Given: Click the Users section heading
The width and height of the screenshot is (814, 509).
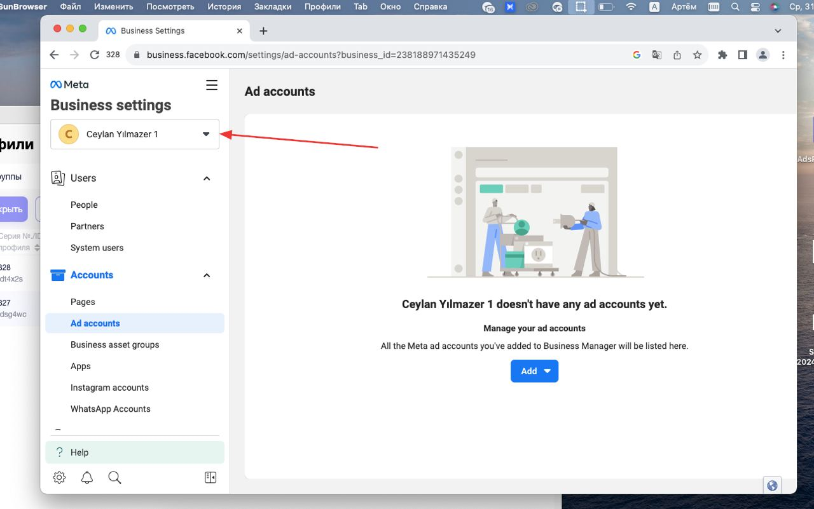Looking at the screenshot, I should coord(83,178).
